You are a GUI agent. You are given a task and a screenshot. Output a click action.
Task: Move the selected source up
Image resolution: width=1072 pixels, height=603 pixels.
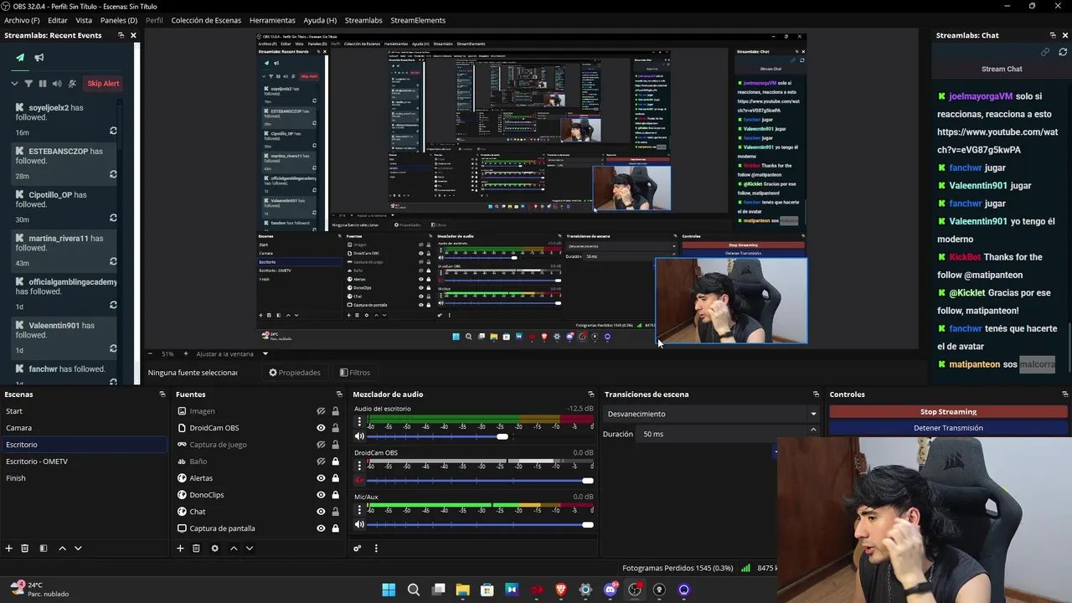[x=234, y=549]
